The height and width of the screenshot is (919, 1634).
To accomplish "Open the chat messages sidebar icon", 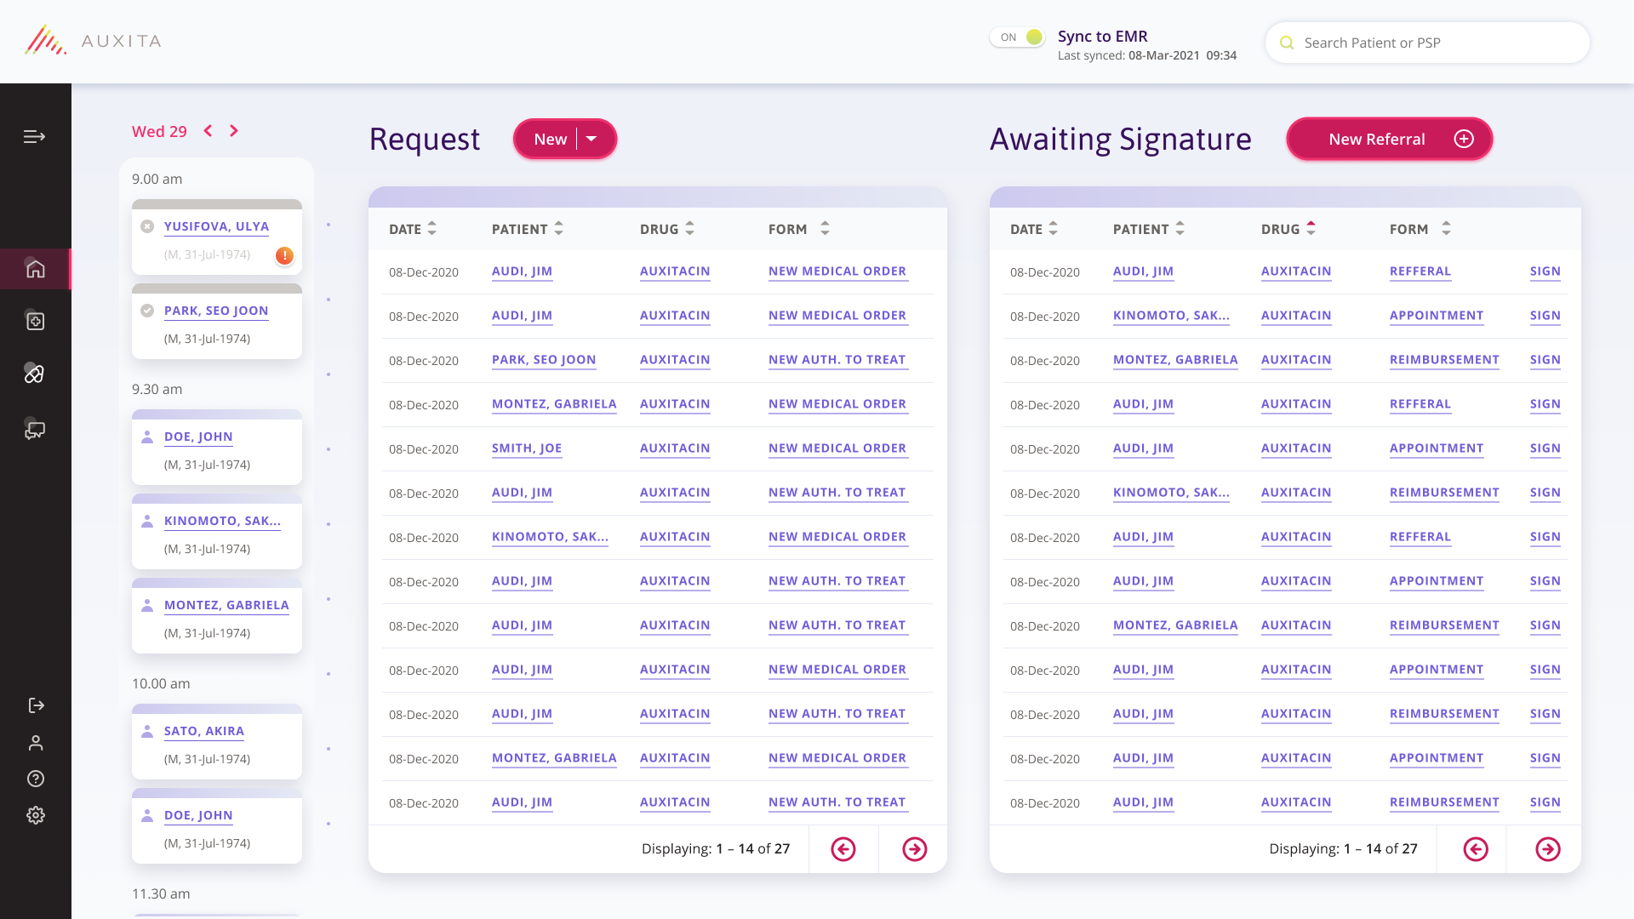I will point(34,430).
